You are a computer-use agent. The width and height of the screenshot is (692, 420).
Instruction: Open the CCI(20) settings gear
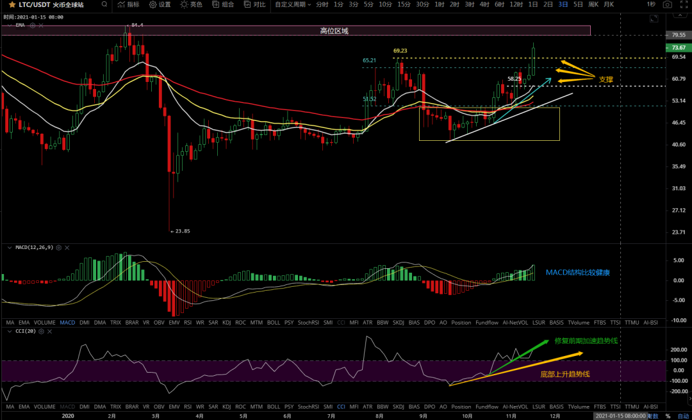(41, 331)
